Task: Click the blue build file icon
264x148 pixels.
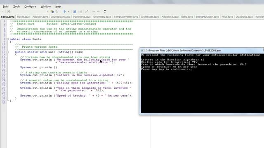Action: (x=75, y=12)
